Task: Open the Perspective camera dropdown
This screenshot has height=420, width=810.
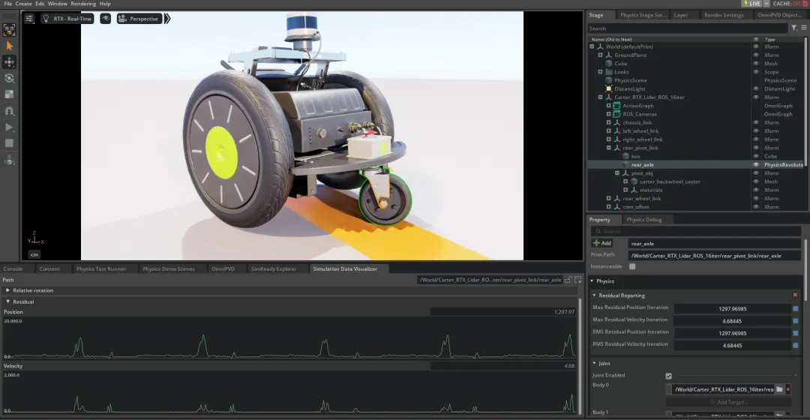Action: 139,19
